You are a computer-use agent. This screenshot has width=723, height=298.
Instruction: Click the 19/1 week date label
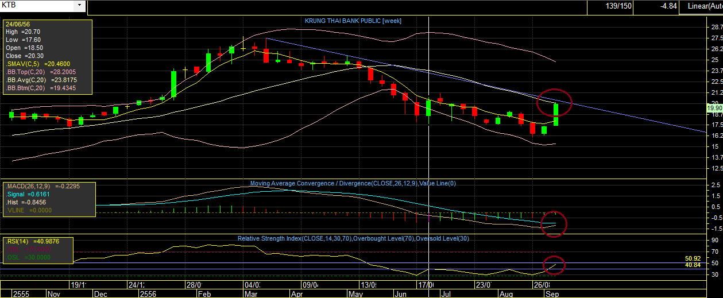coord(78,285)
